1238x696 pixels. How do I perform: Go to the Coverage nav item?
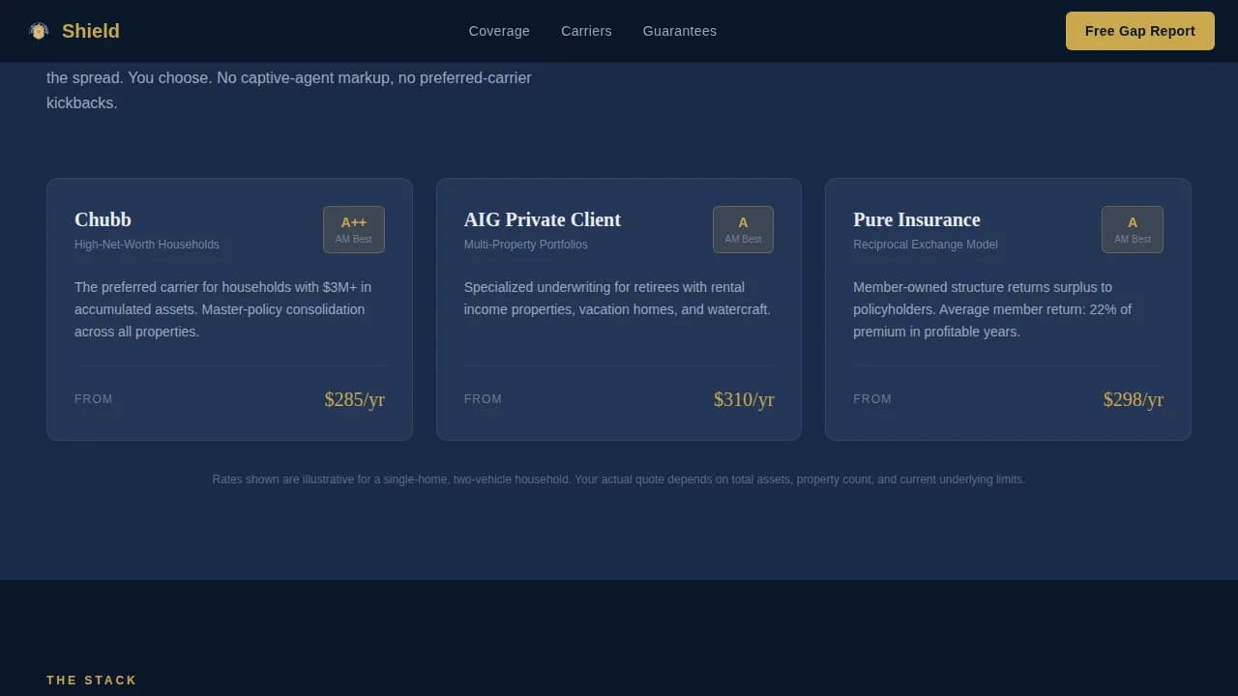pos(499,31)
